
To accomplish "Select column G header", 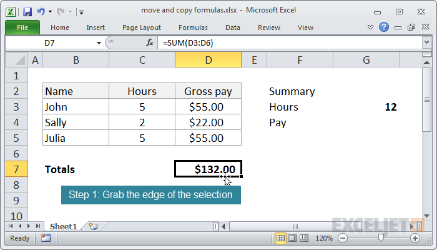I will [x=366, y=60].
